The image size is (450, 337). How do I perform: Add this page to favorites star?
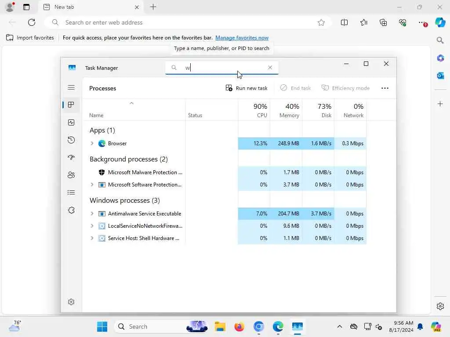click(321, 22)
